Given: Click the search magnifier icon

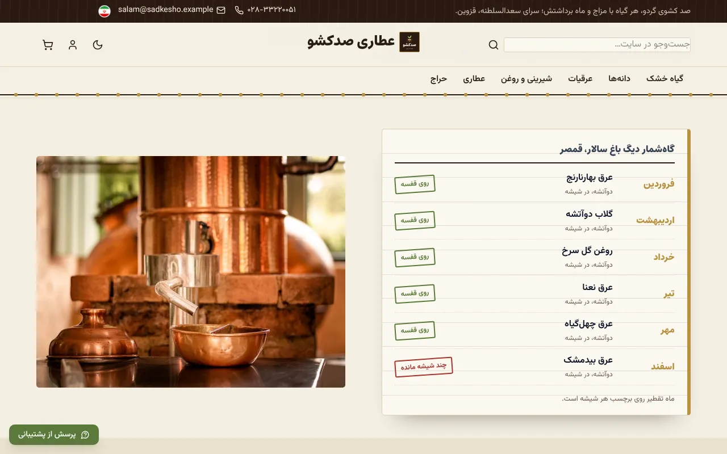Looking at the screenshot, I should [494, 45].
